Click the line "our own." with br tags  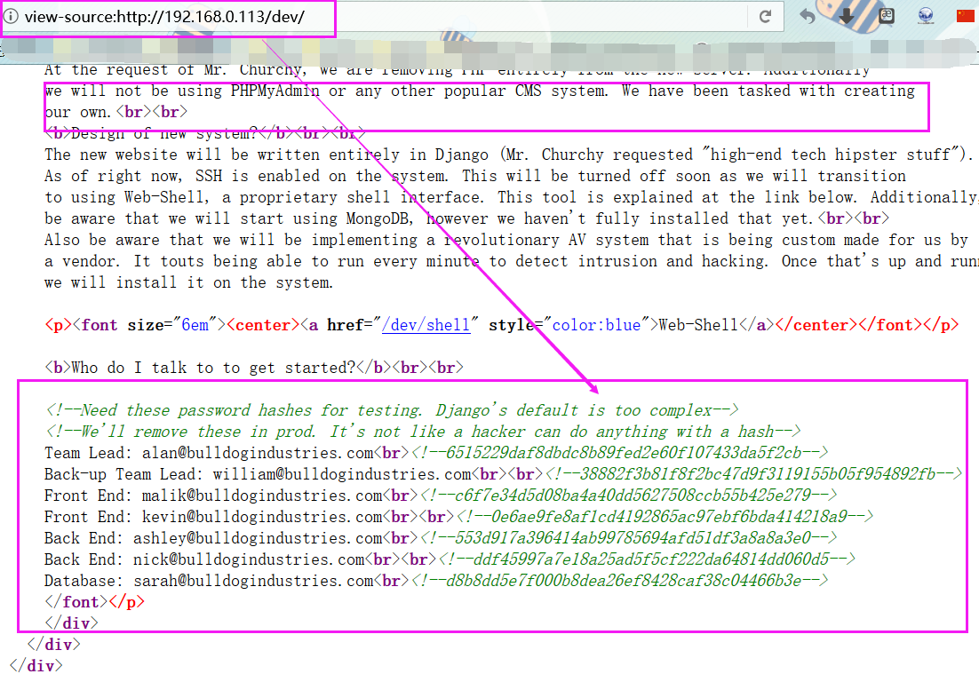coord(116,112)
